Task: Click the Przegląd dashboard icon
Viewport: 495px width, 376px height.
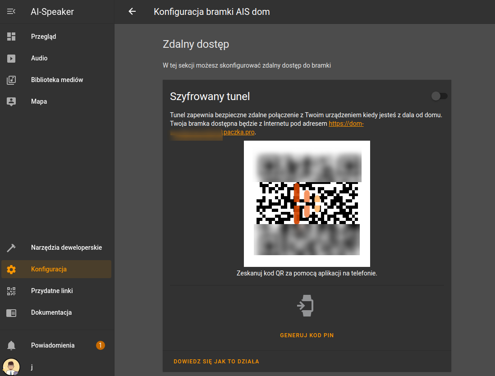Action: point(11,37)
